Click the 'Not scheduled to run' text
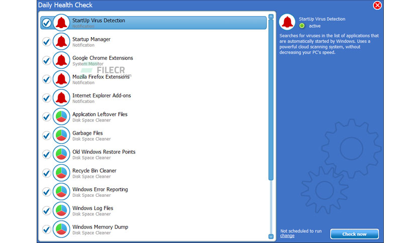This screenshot has width=420, height=243. tap(301, 231)
